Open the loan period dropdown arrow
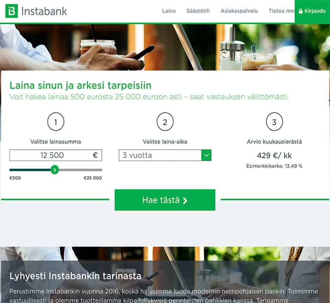Viewport: 330px width, 303px height. pos(206,155)
